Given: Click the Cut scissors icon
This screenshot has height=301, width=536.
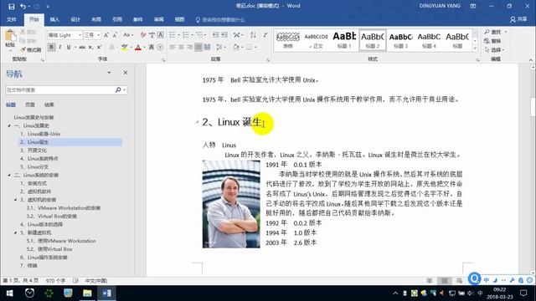Looking at the screenshot, I should point(23,32).
